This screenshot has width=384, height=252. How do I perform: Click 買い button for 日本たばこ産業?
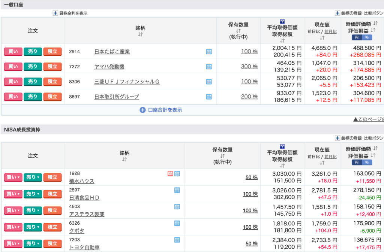point(13,52)
